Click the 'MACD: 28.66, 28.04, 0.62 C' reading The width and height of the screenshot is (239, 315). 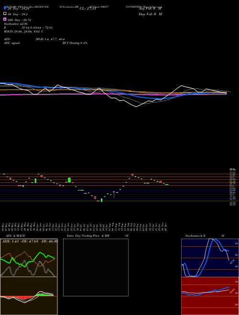click(x=24, y=31)
